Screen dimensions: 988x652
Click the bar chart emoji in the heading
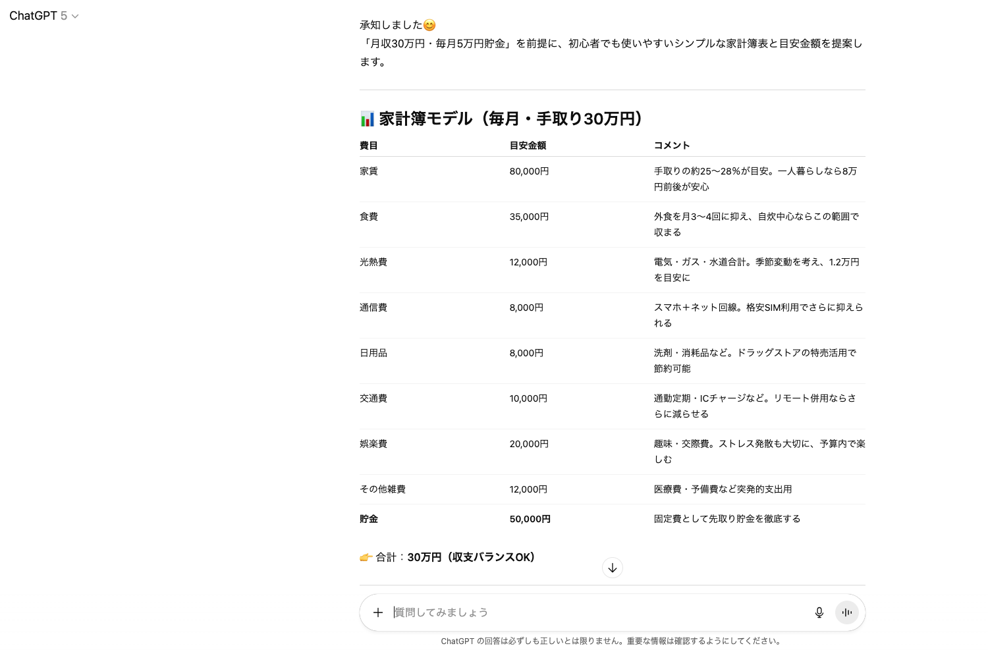coord(366,119)
